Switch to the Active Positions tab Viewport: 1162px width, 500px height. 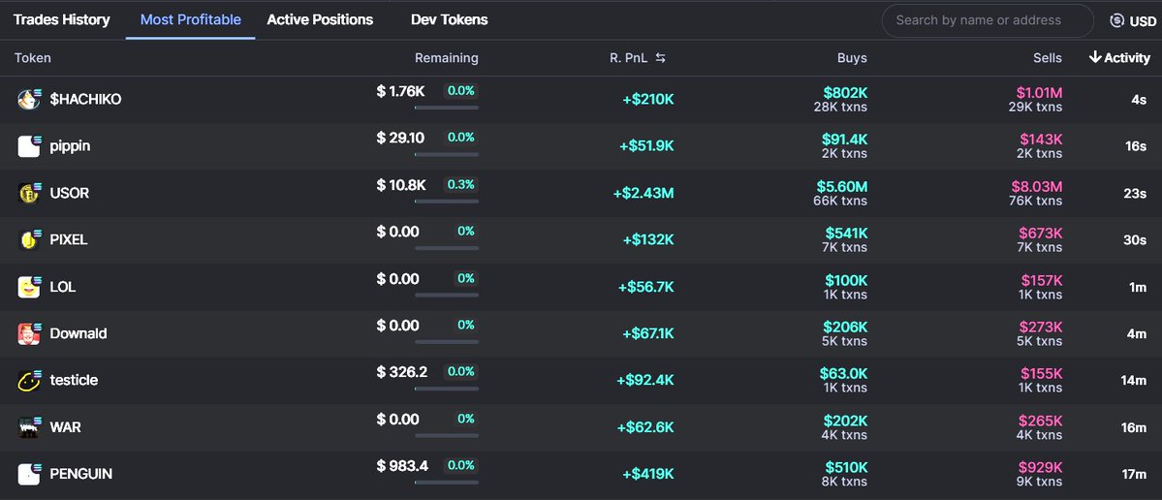[x=320, y=19]
